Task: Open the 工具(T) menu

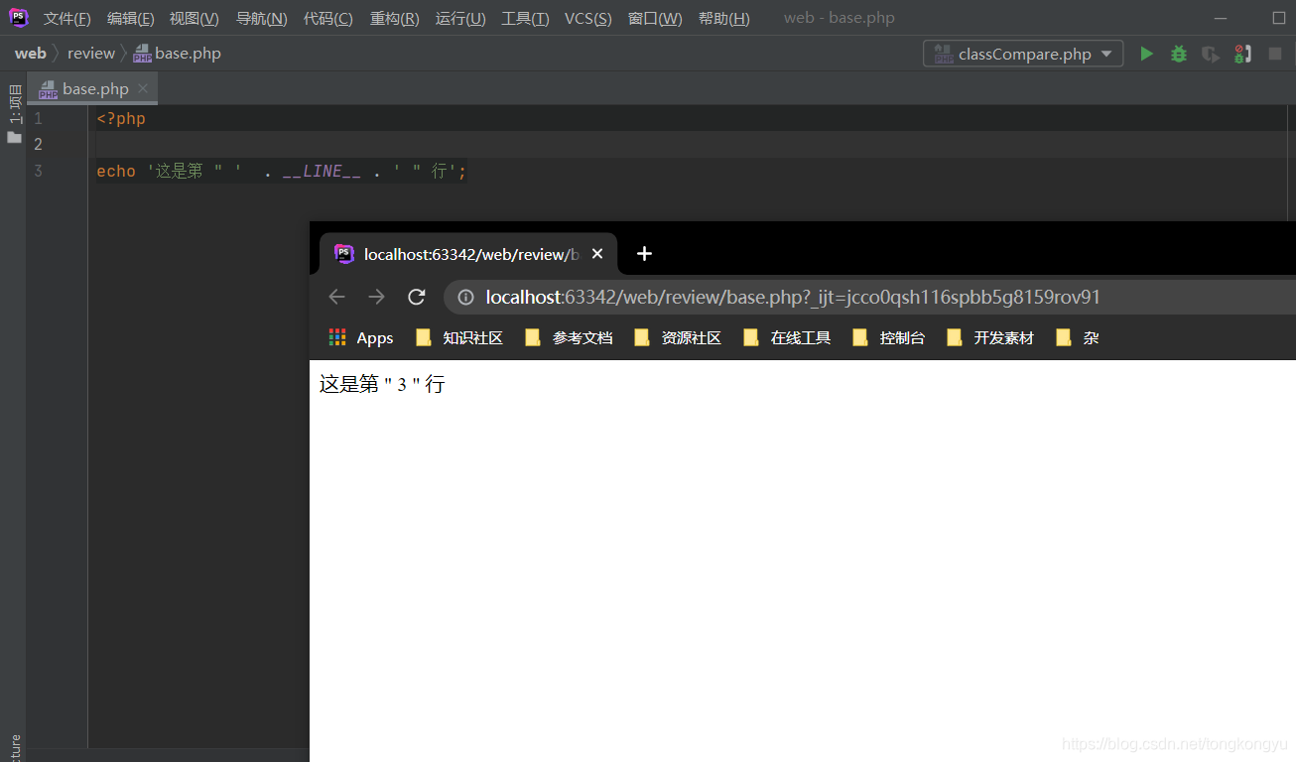Action: click(x=525, y=18)
